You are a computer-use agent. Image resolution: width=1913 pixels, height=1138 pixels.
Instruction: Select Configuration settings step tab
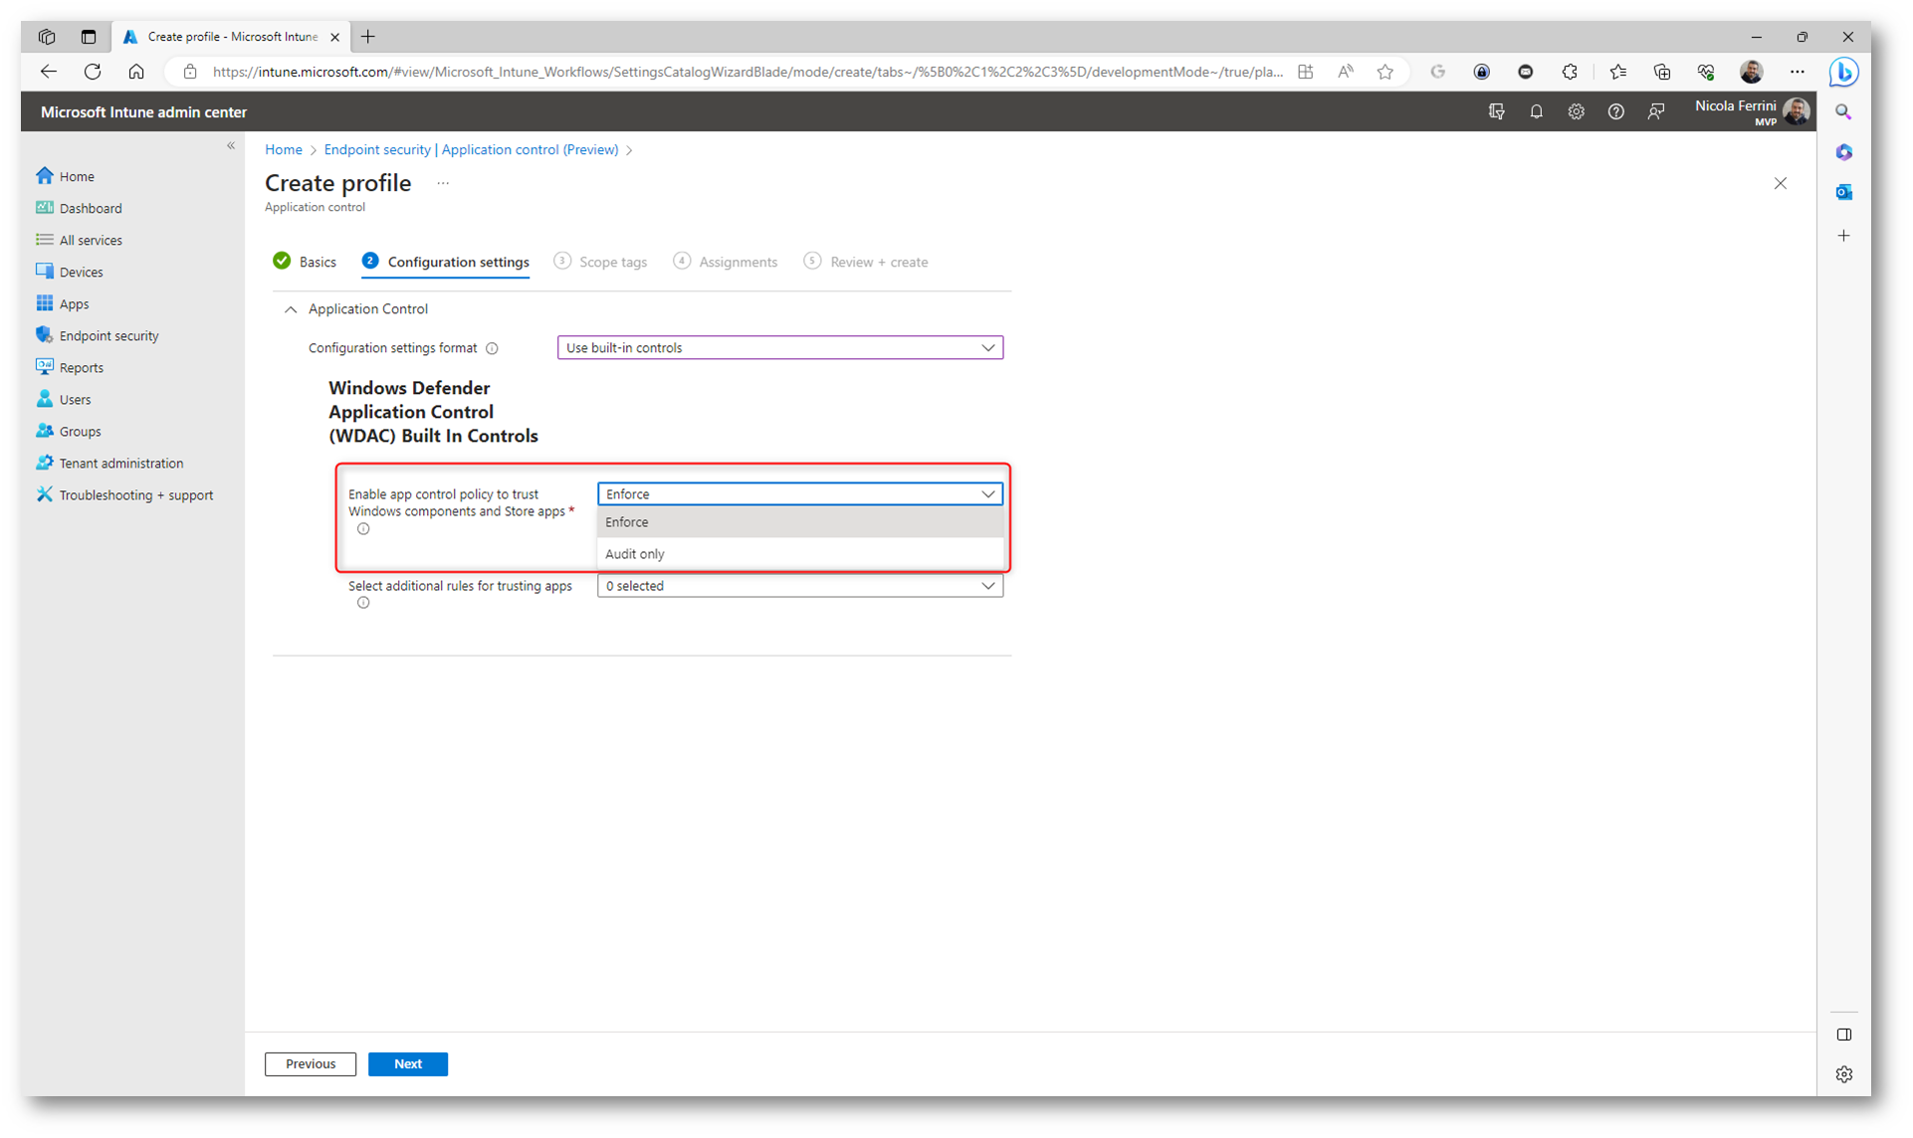(x=446, y=262)
